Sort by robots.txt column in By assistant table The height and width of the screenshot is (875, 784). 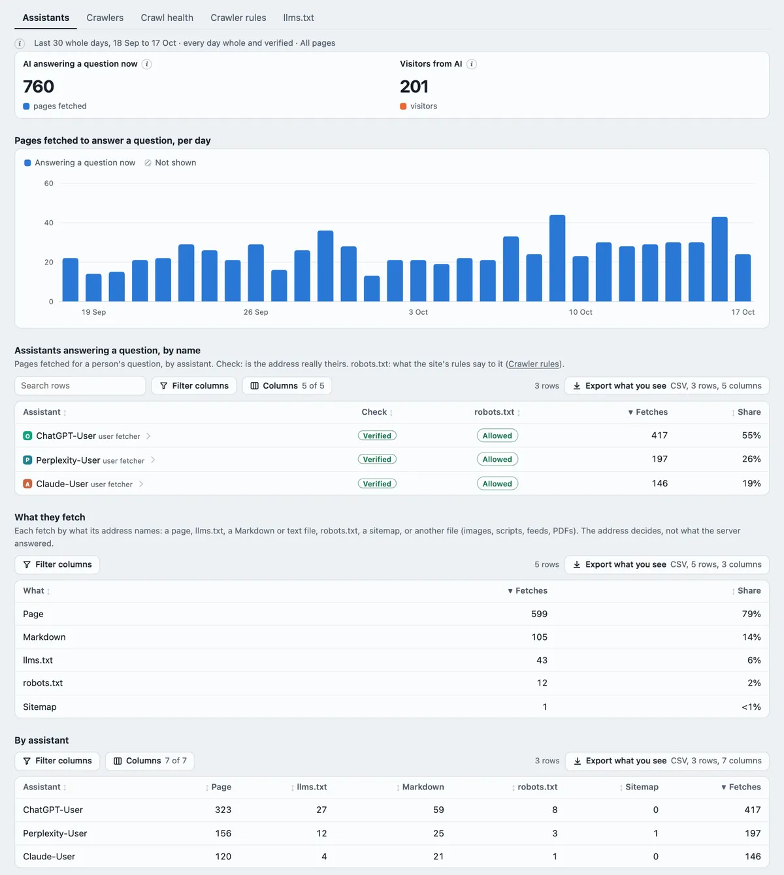coord(534,788)
